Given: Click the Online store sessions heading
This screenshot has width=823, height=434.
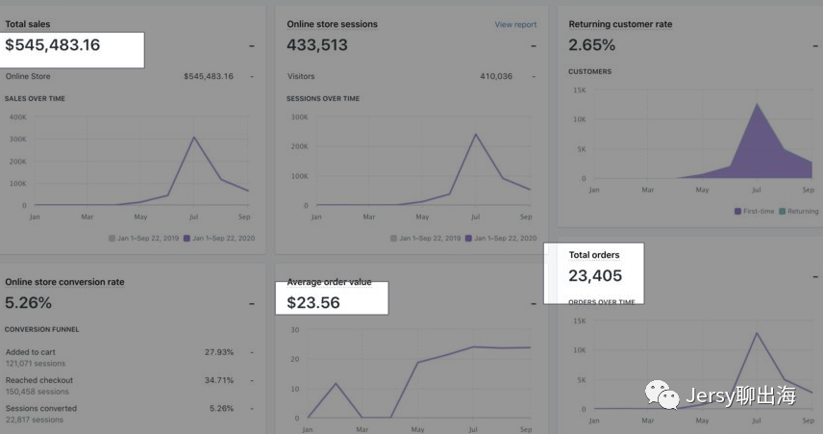Looking at the screenshot, I should pyautogui.click(x=332, y=24).
